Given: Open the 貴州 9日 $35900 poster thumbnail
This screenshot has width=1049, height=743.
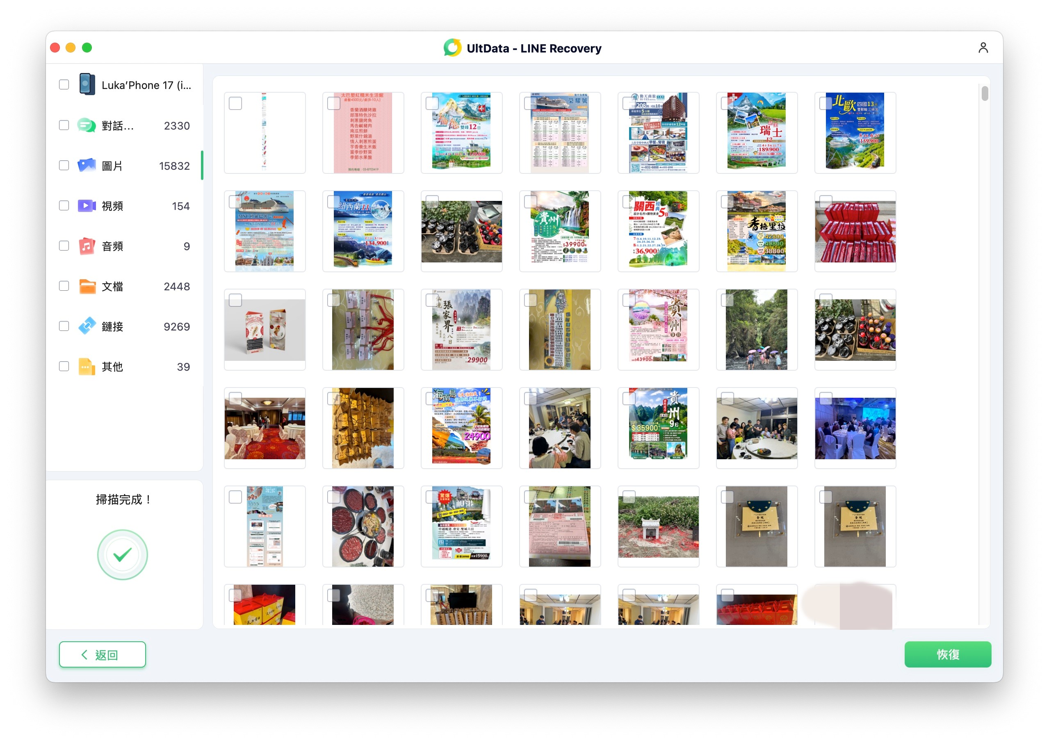Looking at the screenshot, I should pos(658,427).
